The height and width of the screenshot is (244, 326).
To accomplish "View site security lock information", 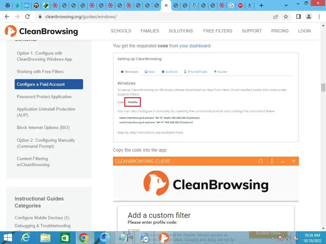I will (x=40, y=17).
